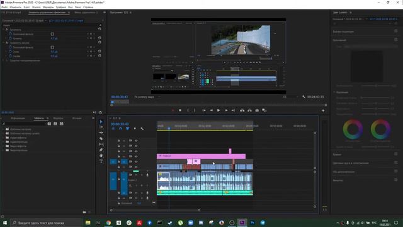
Task: Toggle Linked Selection in timeline header
Action: (x=127, y=129)
